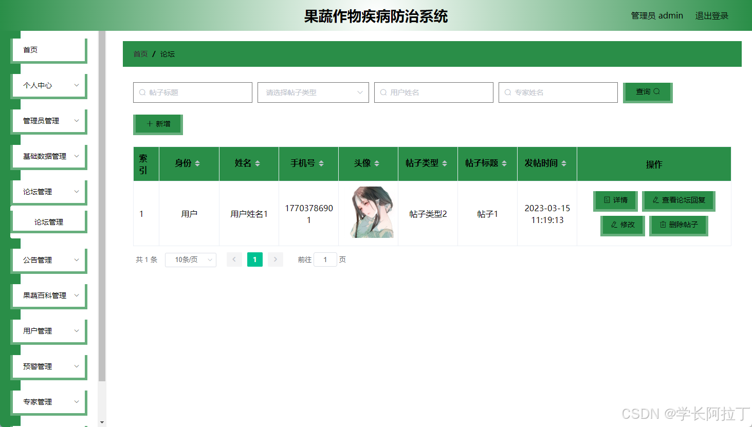752x427 pixels.
Task: Click the magnifier icon on the 查询 button
Action: click(656, 91)
